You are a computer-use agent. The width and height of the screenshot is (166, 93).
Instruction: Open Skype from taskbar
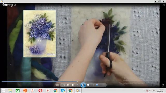(63, 91)
